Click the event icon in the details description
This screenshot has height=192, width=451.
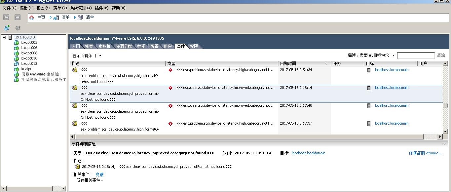pos(77,167)
